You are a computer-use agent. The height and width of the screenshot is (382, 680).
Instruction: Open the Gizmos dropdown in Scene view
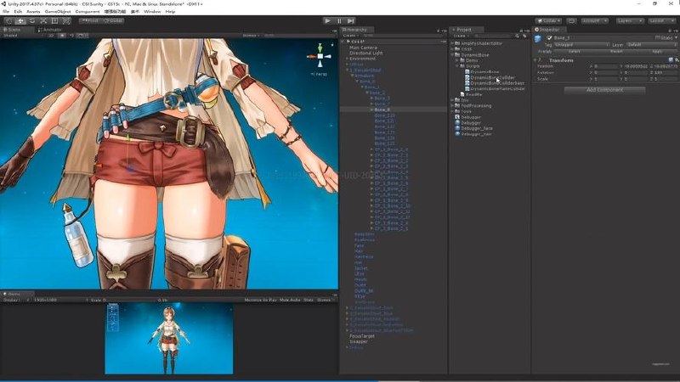click(x=251, y=36)
